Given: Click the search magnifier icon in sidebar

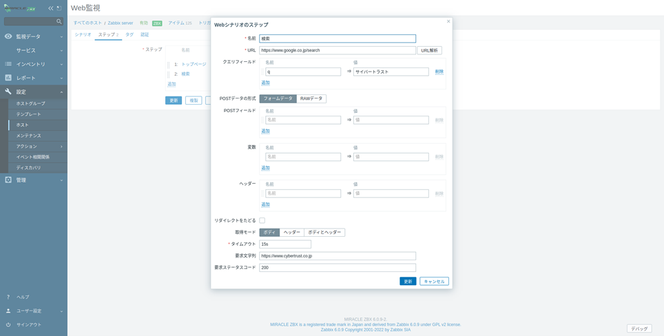Looking at the screenshot, I should (59, 22).
